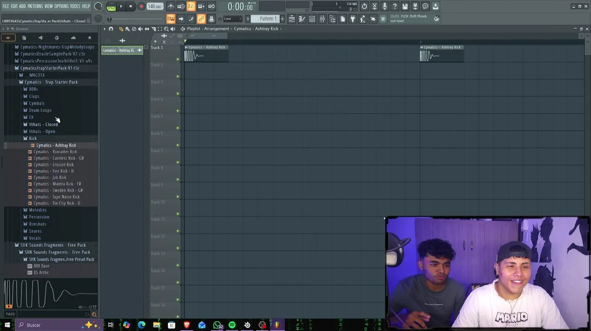Expand the Hihats - Open folder
The width and height of the screenshot is (591, 331).
[42, 131]
